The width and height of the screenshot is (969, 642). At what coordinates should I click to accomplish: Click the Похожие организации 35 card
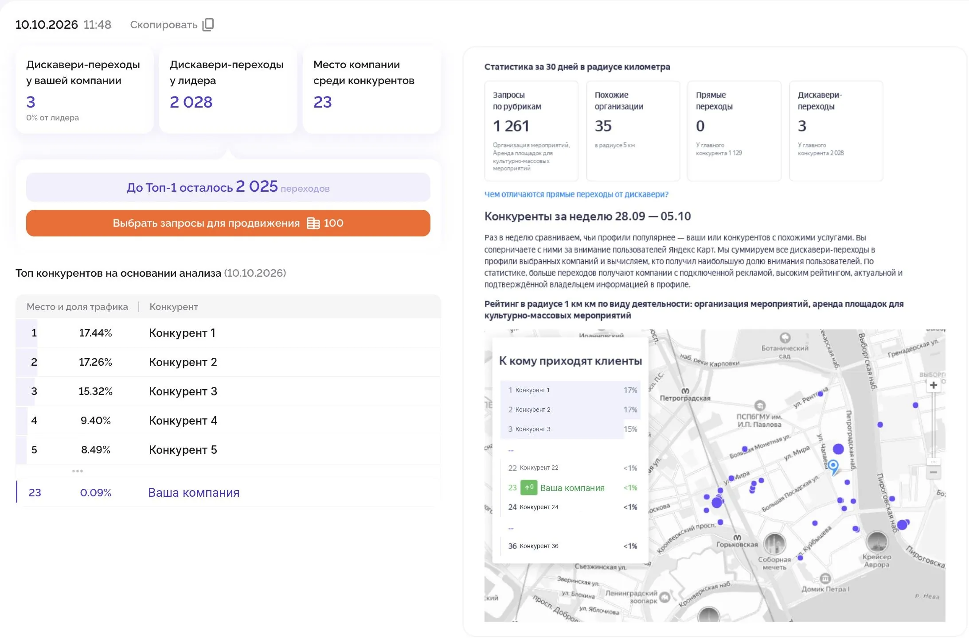(633, 131)
